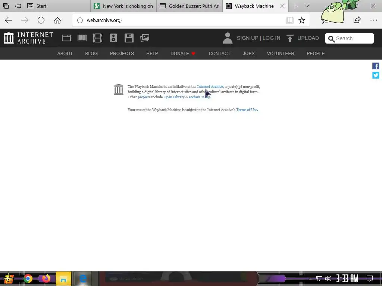Click the upload arrow icon
The width and height of the screenshot is (382, 286).
(290, 38)
